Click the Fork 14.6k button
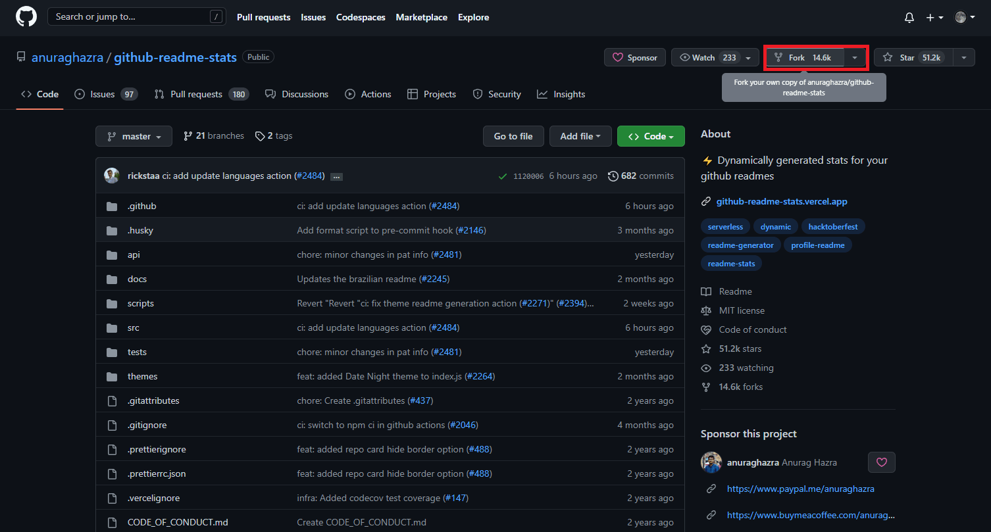Viewport: 991px width, 532px height. point(805,58)
